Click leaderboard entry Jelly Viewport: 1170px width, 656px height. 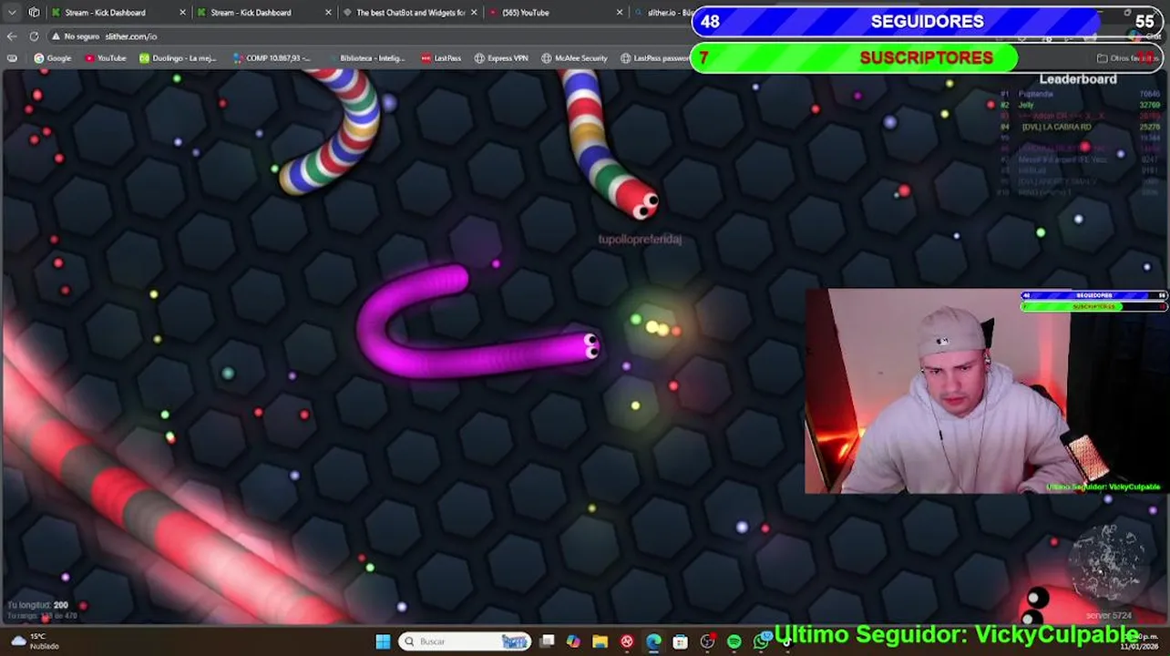click(x=1026, y=105)
